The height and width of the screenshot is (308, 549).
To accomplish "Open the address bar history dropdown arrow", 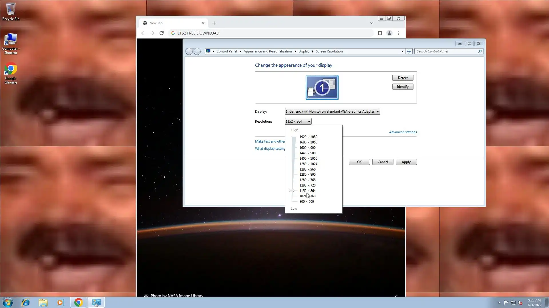I will 402,51.
